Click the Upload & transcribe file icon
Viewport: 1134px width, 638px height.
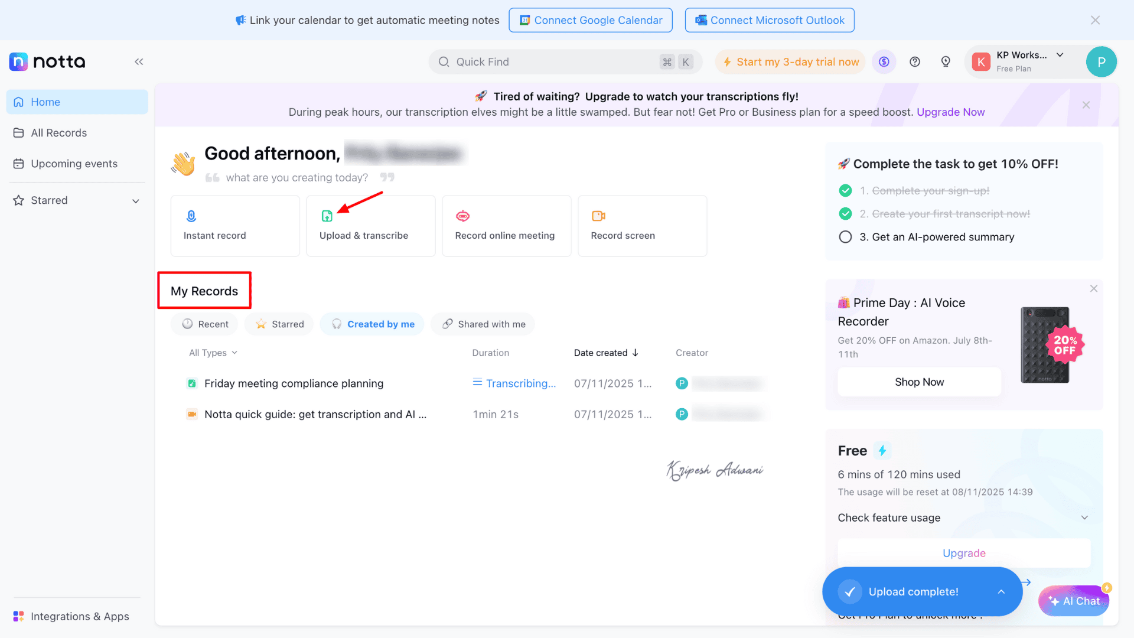pos(327,216)
